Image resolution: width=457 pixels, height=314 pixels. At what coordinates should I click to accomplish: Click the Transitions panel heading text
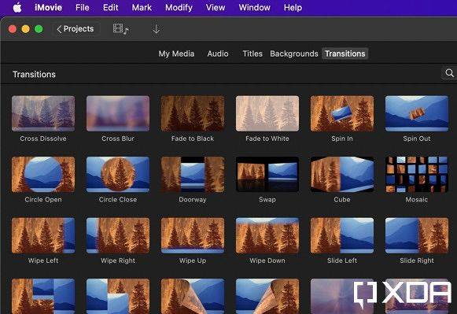[34, 74]
